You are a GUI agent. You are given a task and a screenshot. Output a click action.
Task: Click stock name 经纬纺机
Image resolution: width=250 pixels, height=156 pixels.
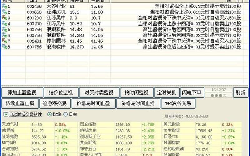pyautogui.click(x=56, y=12)
